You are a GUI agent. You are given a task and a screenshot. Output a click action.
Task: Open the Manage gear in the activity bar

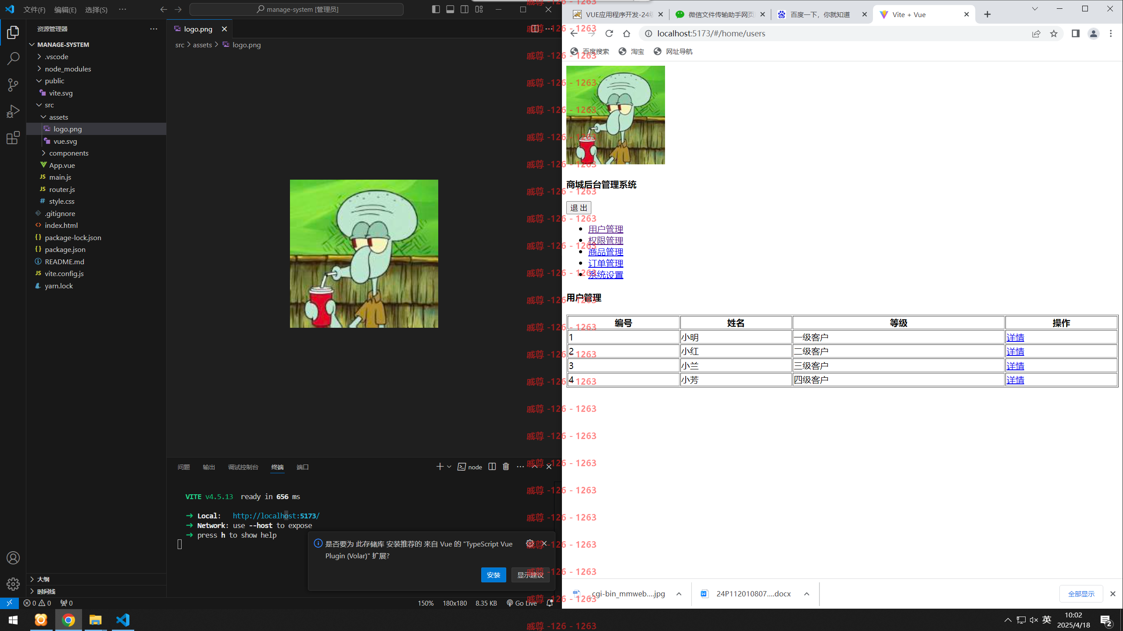pos(13,584)
